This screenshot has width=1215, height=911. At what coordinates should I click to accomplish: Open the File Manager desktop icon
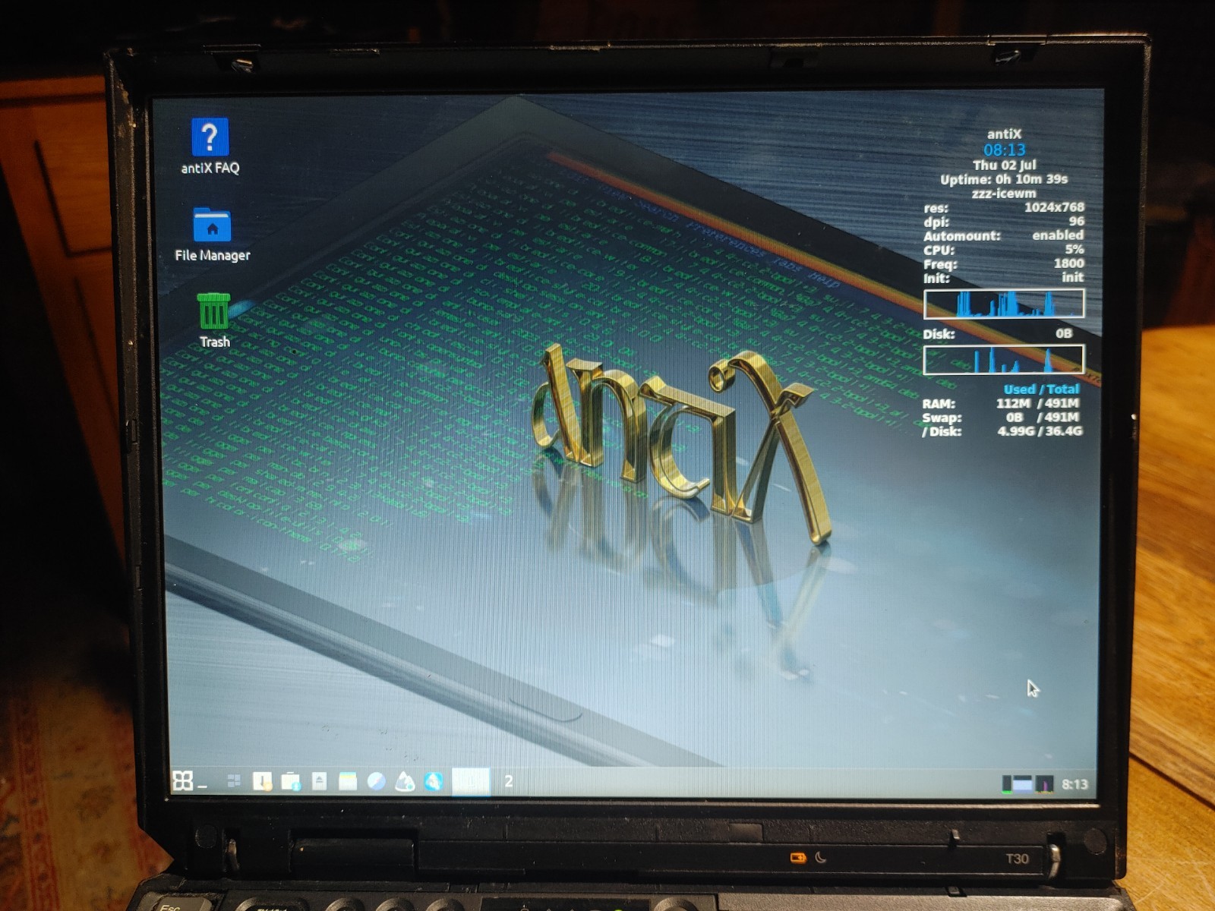[x=212, y=235]
